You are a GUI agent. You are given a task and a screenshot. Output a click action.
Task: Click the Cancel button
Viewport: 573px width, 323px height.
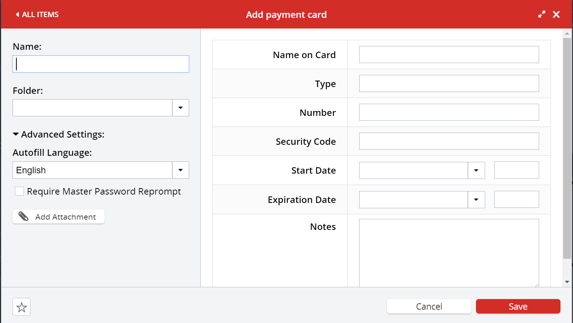tap(429, 306)
